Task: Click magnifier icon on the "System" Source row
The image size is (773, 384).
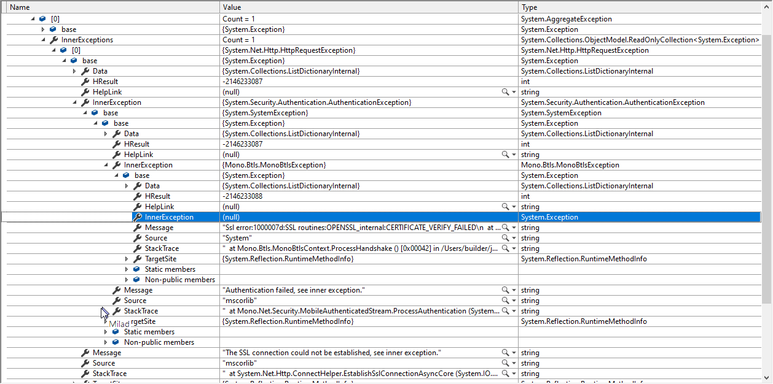Action: coord(505,238)
